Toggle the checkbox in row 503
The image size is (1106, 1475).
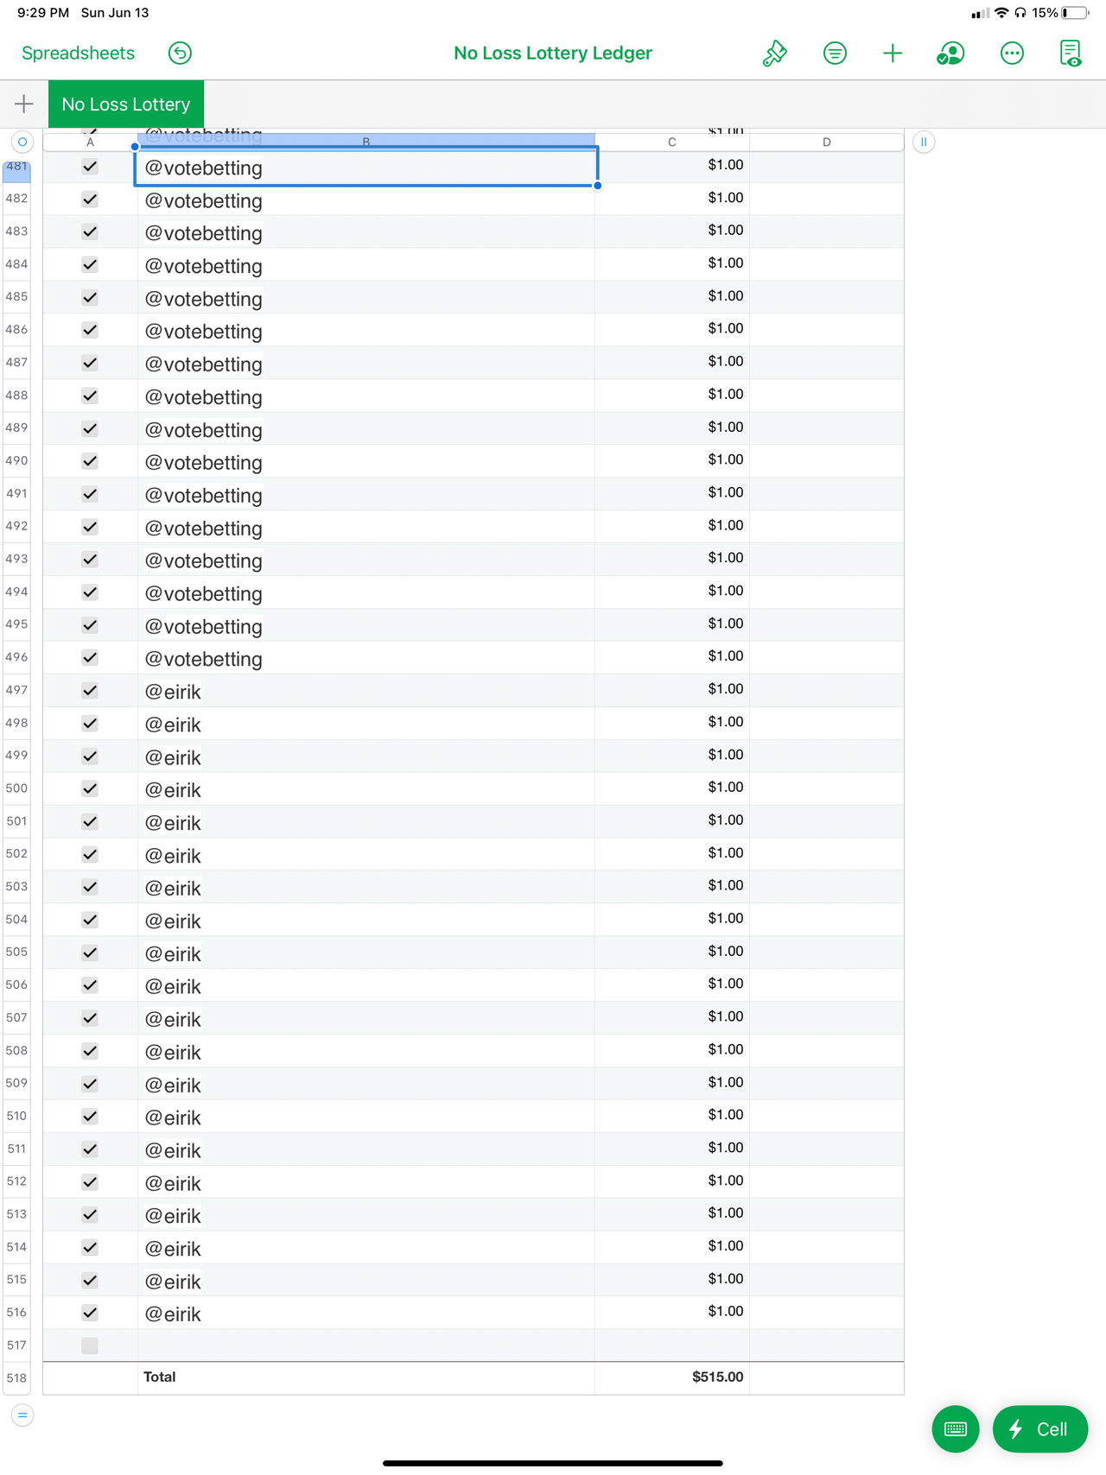click(x=90, y=887)
